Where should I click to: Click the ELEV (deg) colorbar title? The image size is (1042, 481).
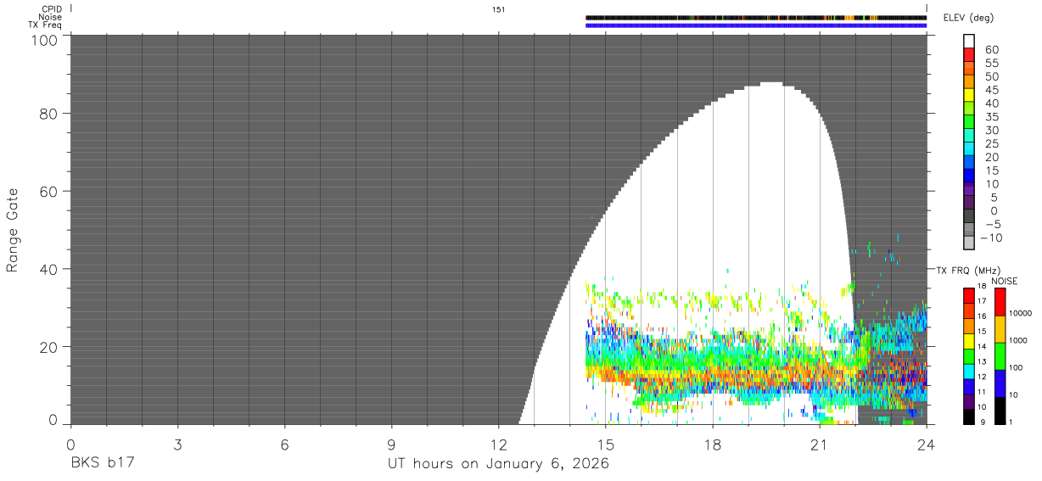click(x=968, y=18)
